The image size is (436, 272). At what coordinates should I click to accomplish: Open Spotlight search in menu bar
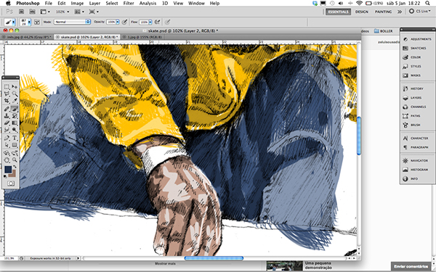[x=428, y=4]
